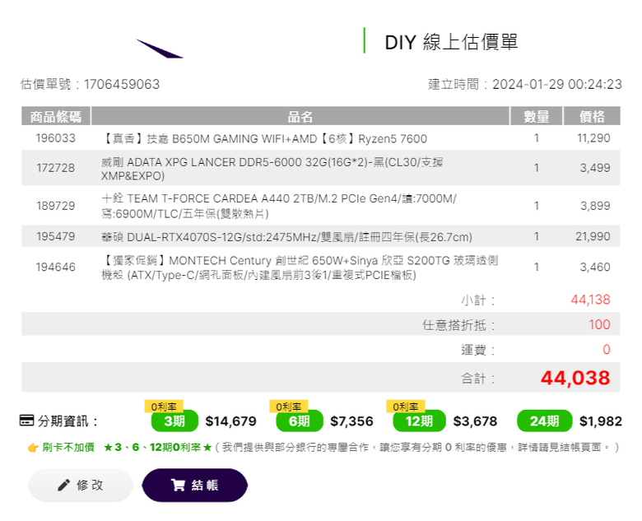Click the 商品條碼 column header
The height and width of the screenshot is (521, 642).
(56, 116)
